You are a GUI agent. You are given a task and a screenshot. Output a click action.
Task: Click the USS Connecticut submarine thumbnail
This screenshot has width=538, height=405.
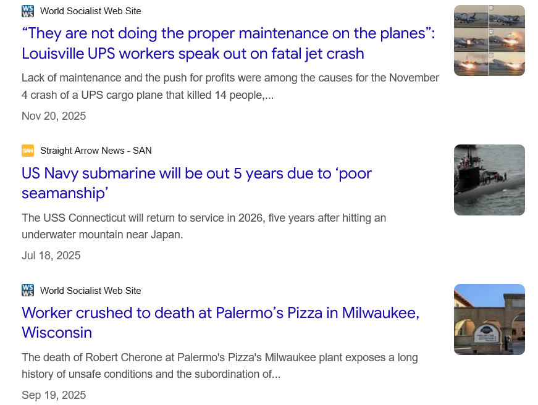click(489, 180)
